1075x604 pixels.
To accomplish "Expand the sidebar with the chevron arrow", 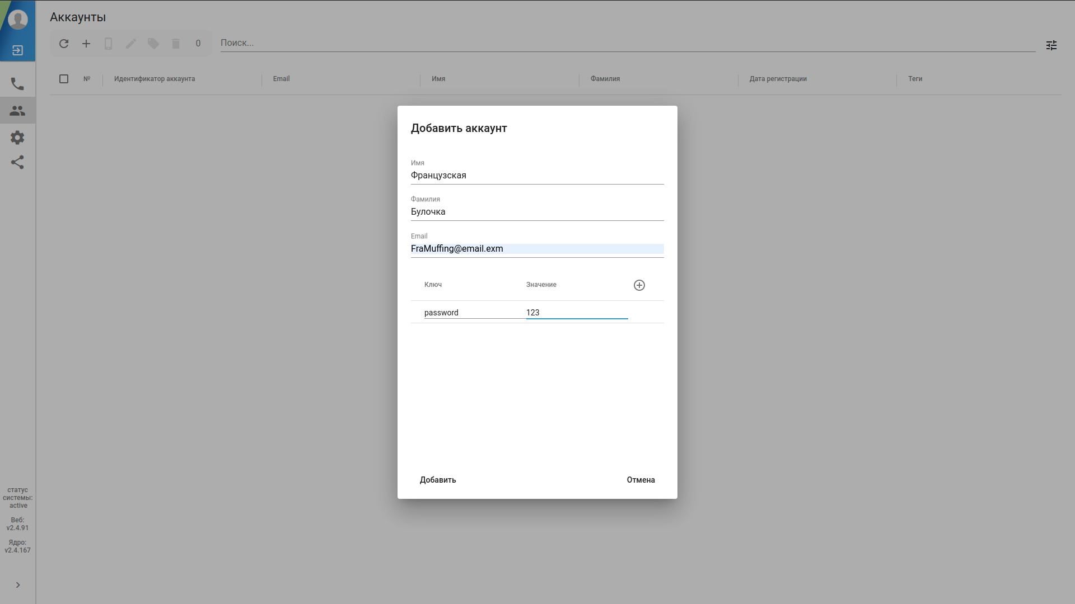I will (18, 585).
